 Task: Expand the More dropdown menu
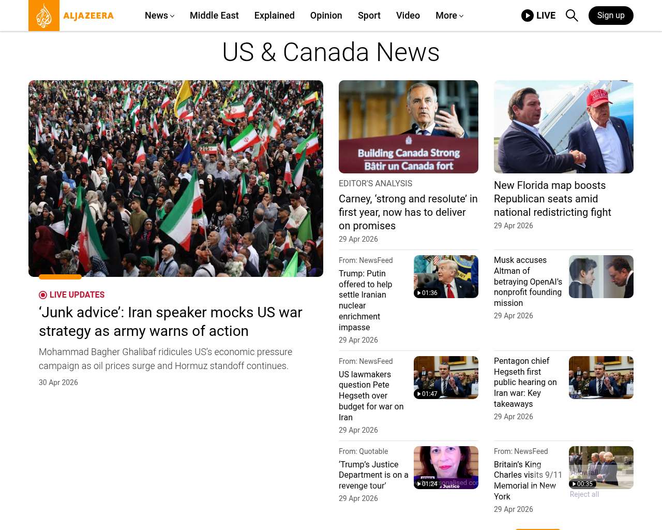[x=449, y=16]
